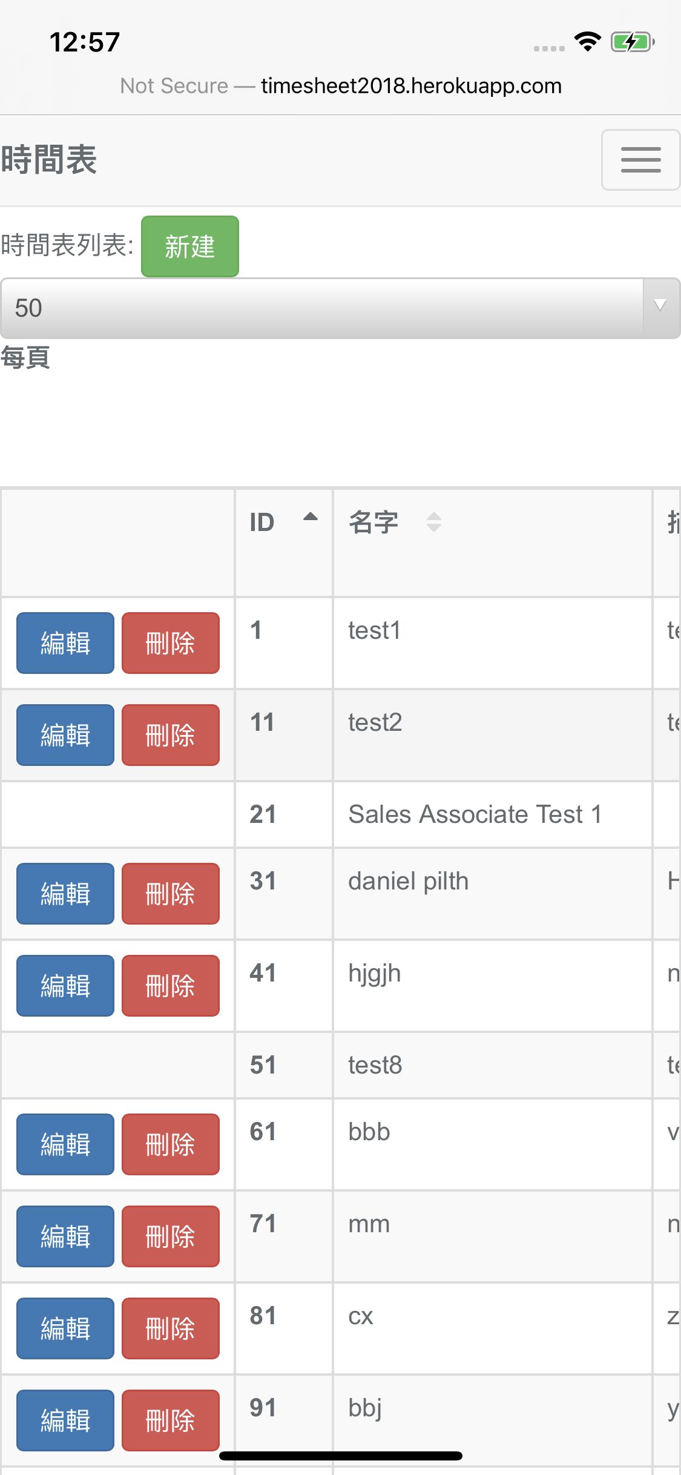Viewport: 681px width, 1475px height.
Task: Delete the bbb timesheet row
Action: point(170,1144)
